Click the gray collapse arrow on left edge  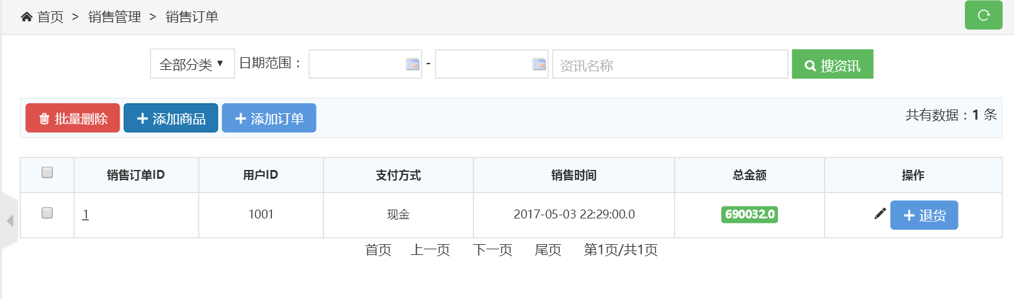tap(9, 221)
